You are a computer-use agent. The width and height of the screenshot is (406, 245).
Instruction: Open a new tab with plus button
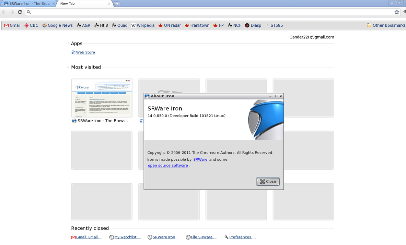coord(117,4)
